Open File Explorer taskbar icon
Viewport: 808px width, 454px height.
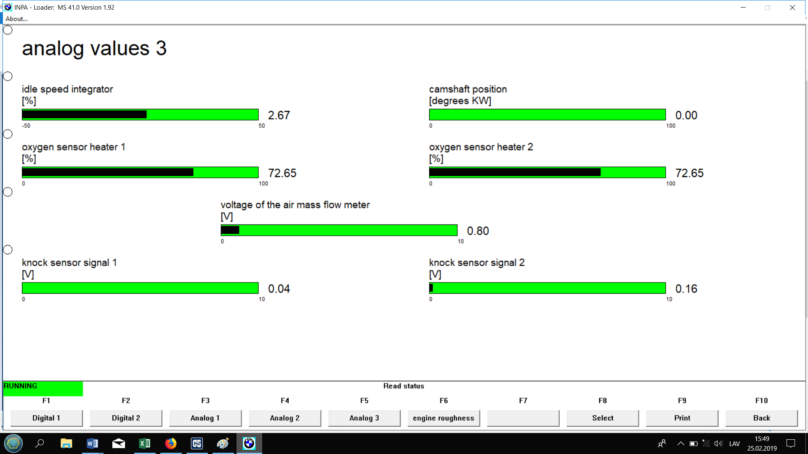click(66, 443)
